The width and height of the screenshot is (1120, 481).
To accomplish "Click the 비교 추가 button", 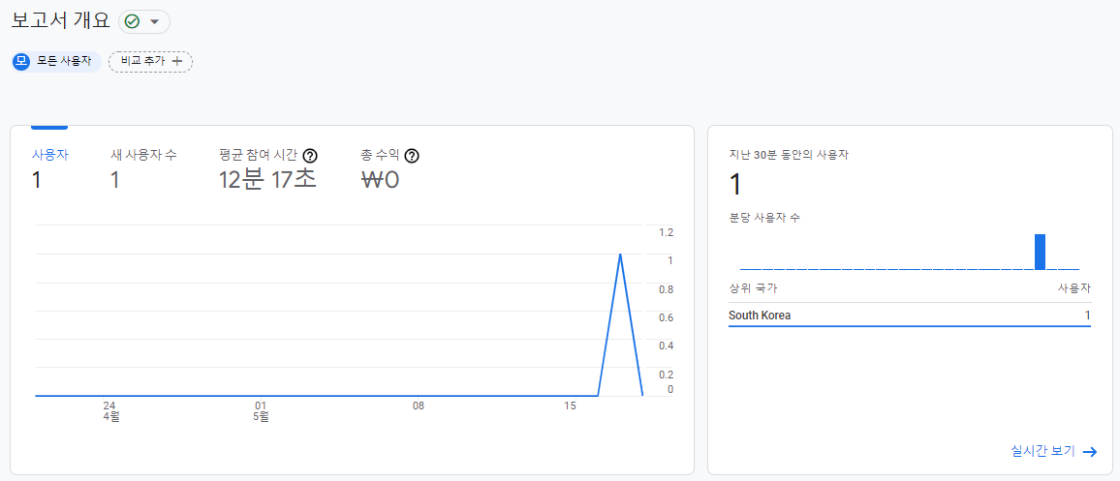I will (150, 61).
